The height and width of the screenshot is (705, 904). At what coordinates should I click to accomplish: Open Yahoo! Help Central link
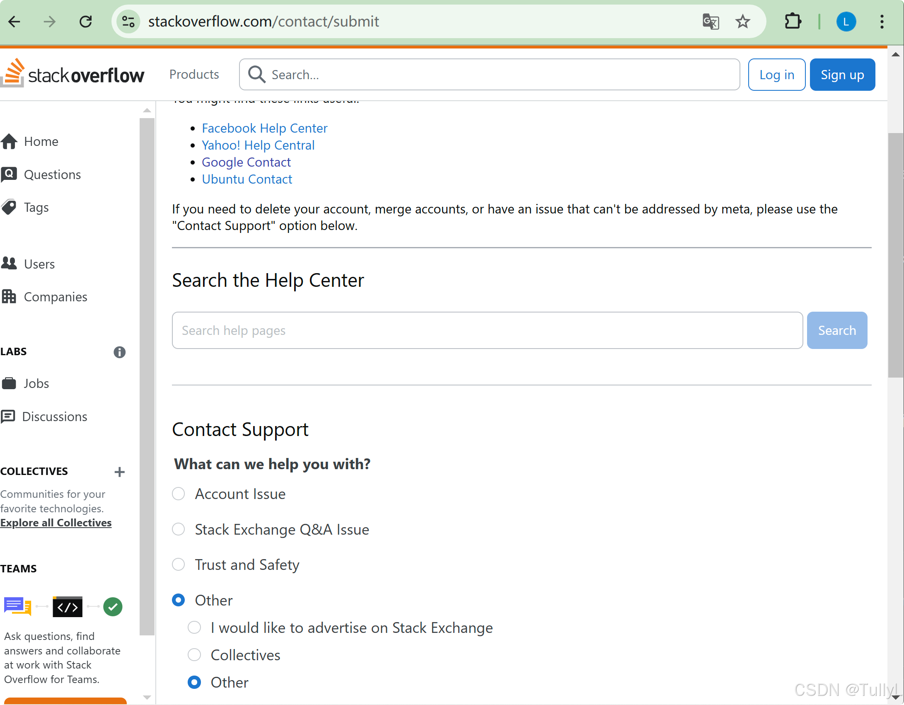[x=258, y=145]
